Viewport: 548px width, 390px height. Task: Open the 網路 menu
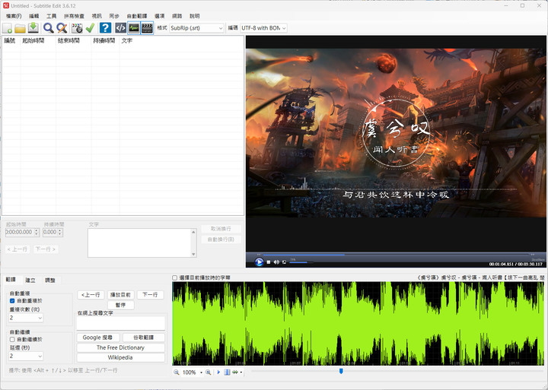pyautogui.click(x=177, y=16)
